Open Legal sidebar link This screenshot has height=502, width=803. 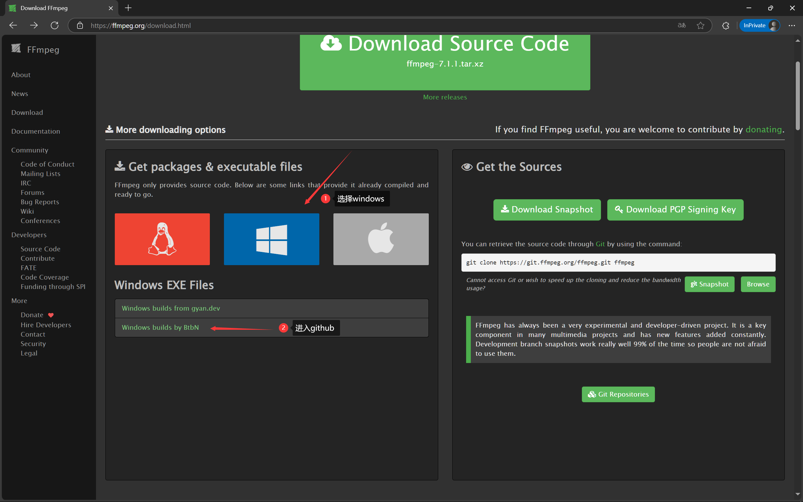click(29, 353)
